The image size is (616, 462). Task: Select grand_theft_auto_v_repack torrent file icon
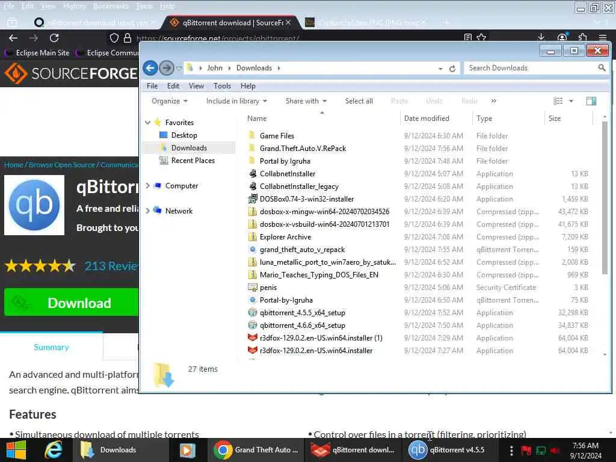pos(253,250)
